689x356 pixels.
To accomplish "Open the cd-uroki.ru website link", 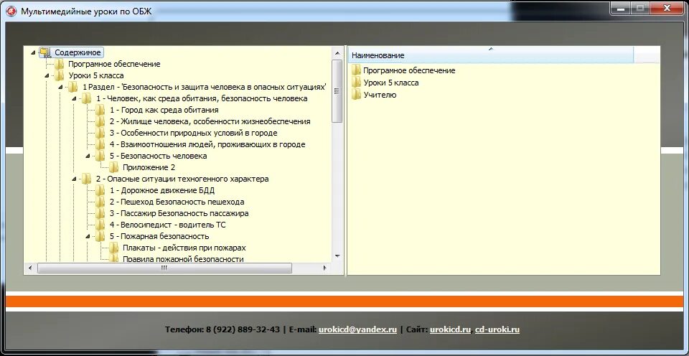I will tap(497, 329).
